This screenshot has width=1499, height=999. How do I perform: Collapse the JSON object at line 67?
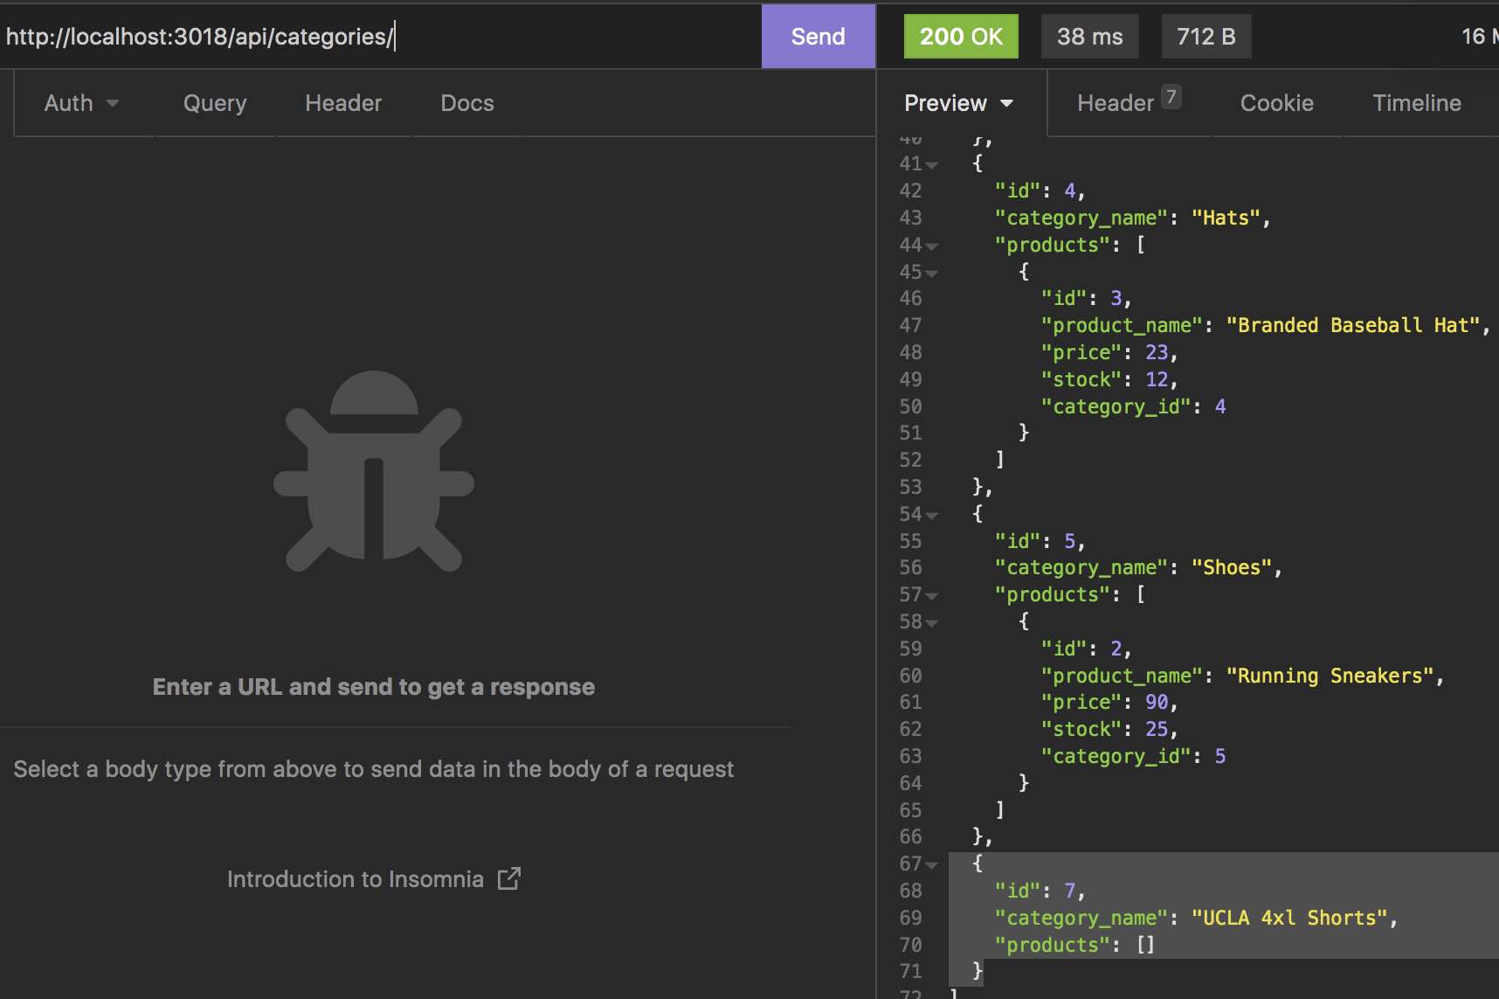(x=932, y=865)
